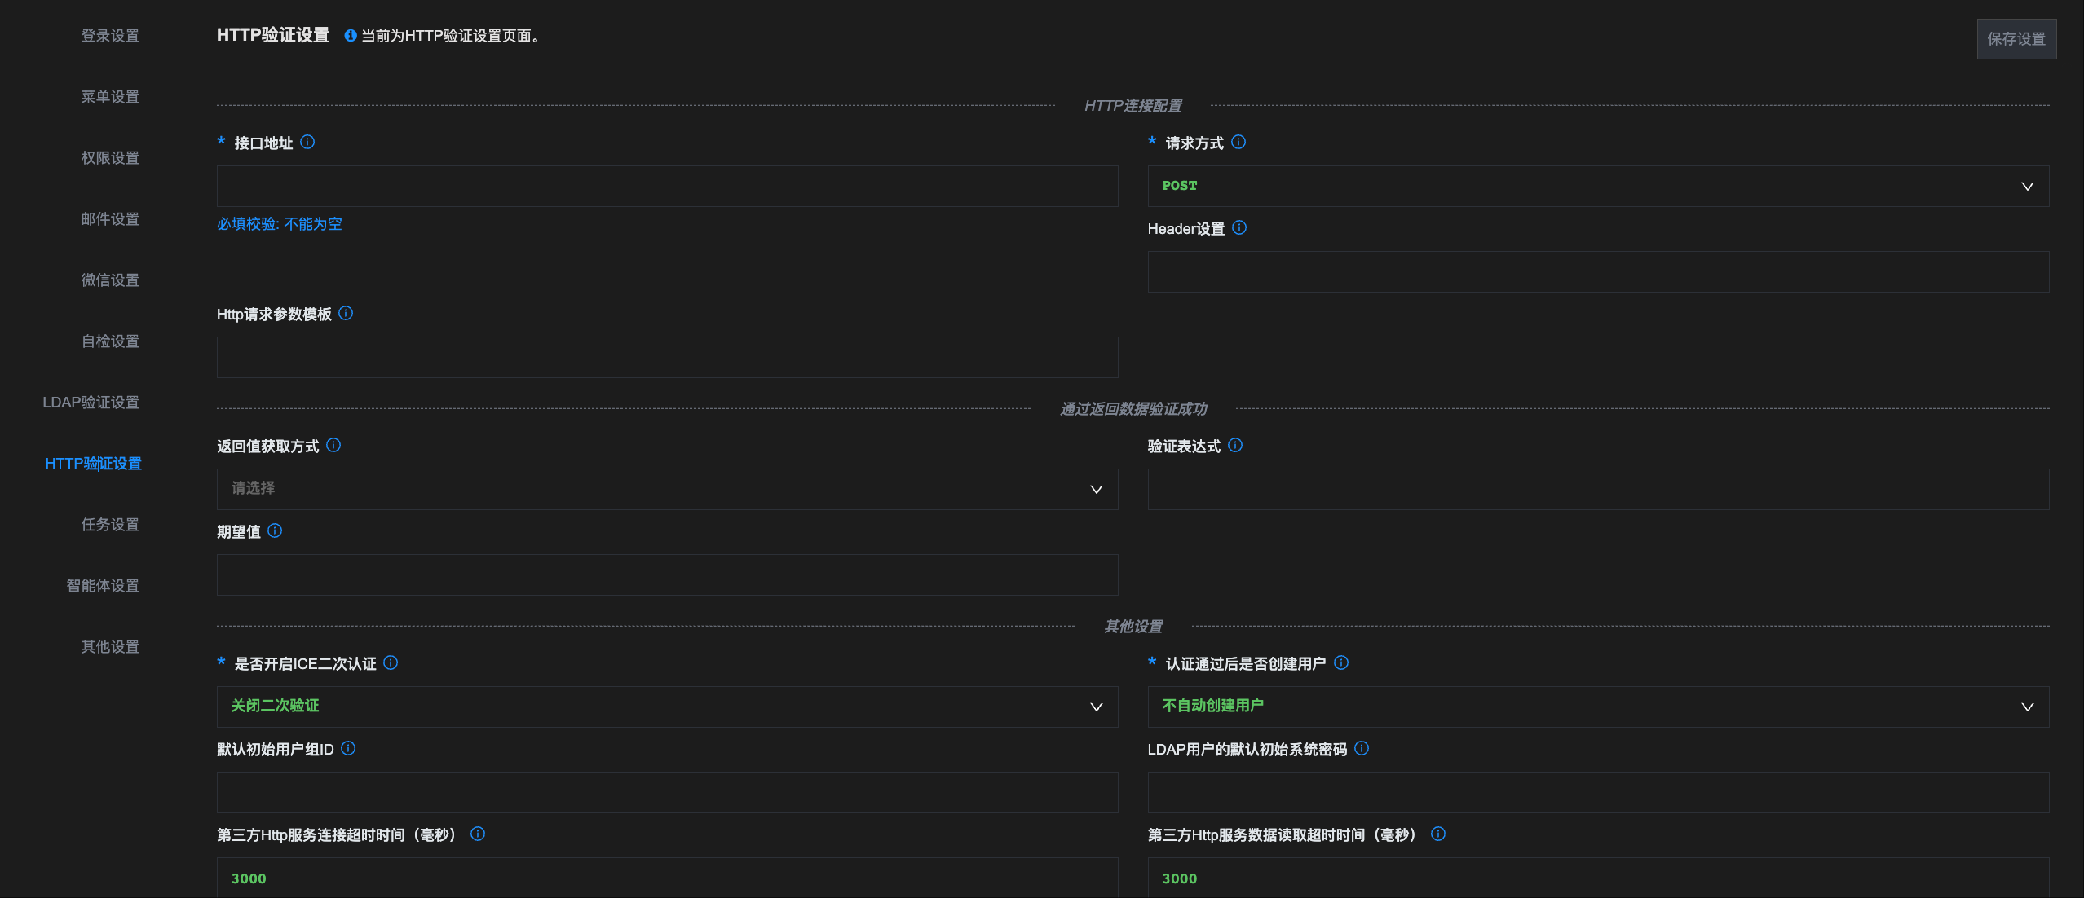Click info icon beside Http请求参数模板

[x=346, y=313]
